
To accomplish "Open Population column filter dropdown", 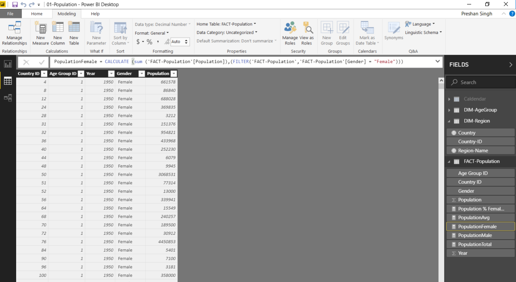I will pyautogui.click(x=174, y=74).
